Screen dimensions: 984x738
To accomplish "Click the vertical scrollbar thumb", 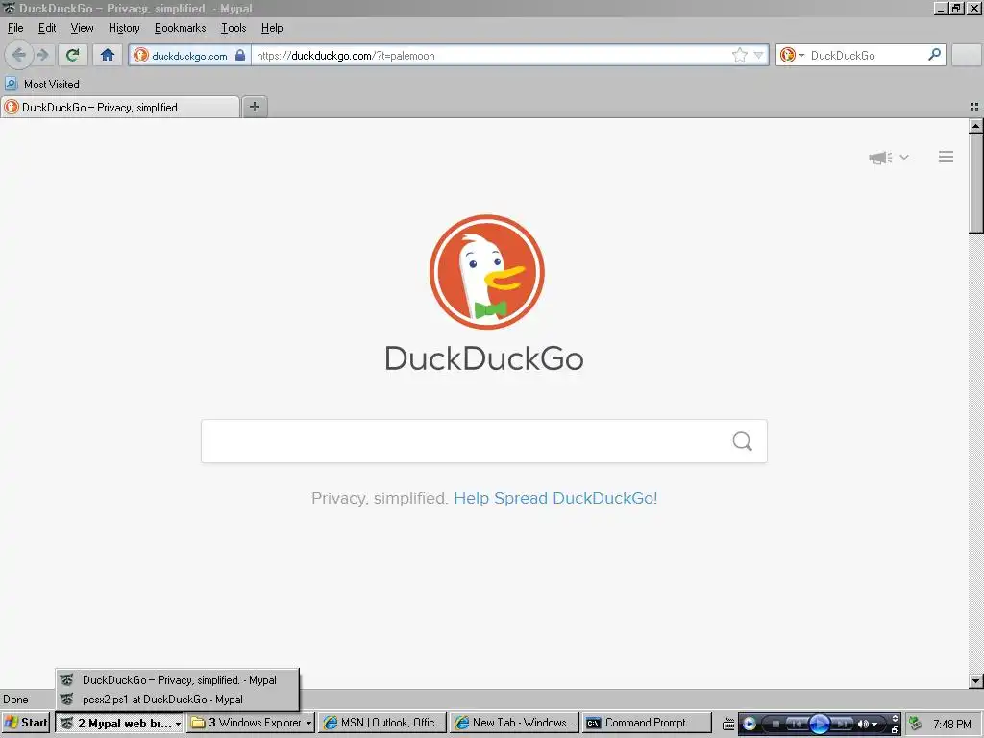I will [976, 184].
